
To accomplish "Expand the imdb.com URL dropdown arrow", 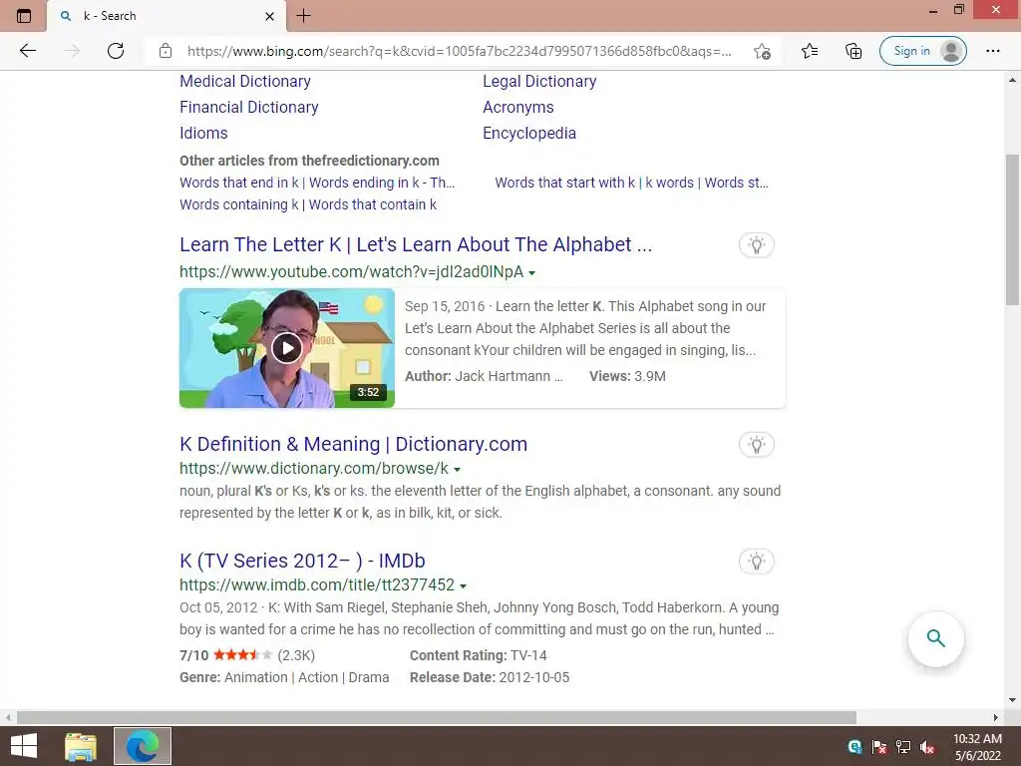I will coord(463,586).
